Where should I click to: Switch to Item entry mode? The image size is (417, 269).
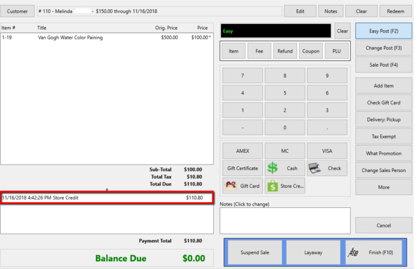pos(234,51)
